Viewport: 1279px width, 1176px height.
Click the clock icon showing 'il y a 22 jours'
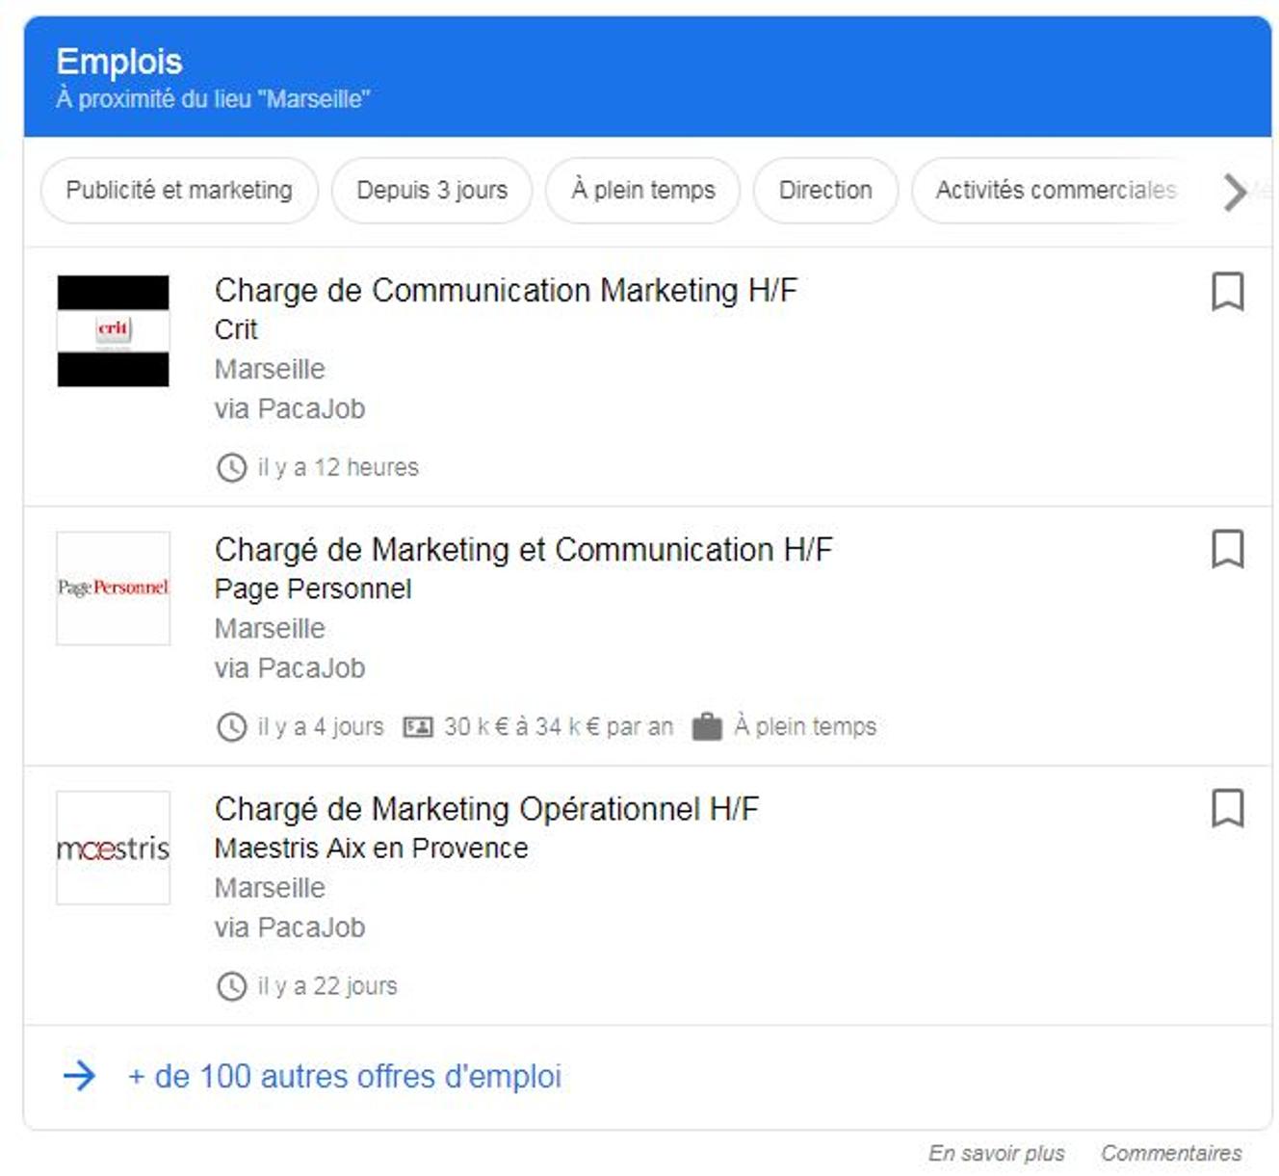(232, 987)
